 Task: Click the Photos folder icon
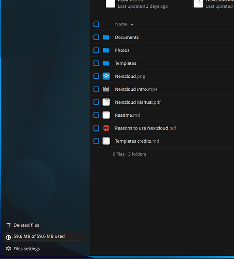point(106,50)
